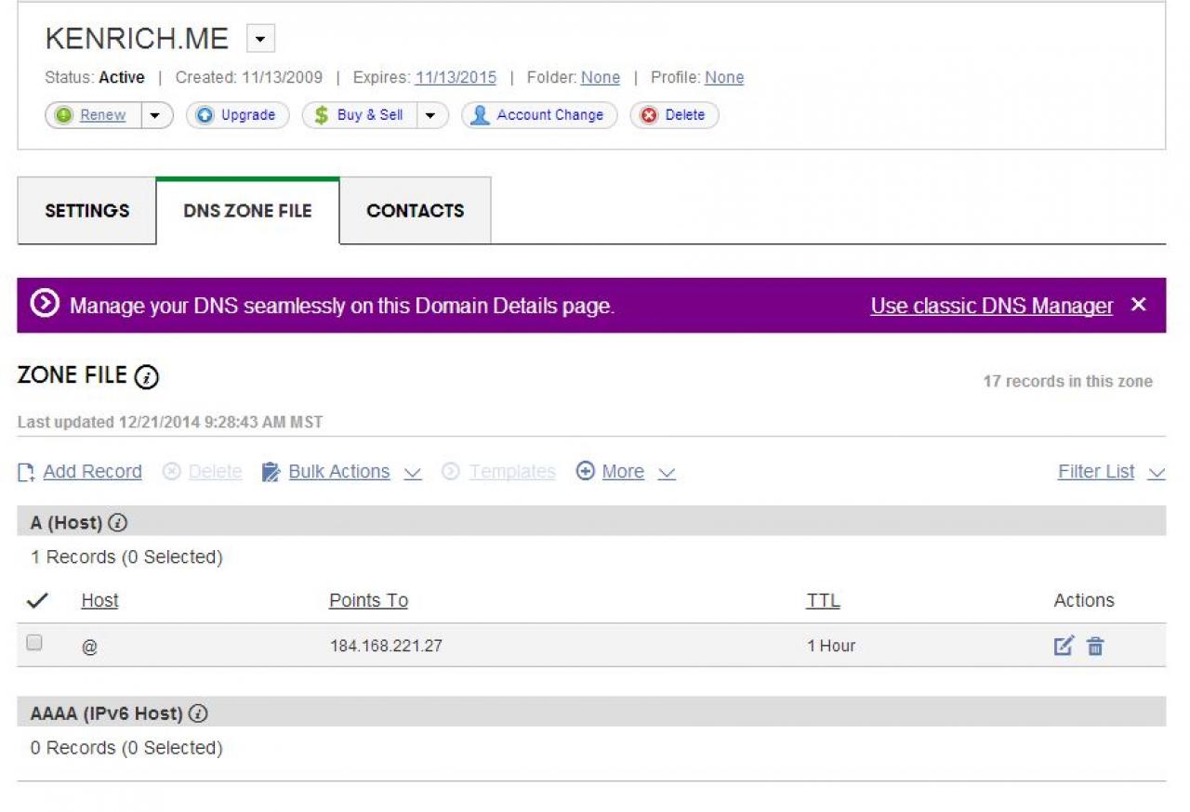Open the Filter List dropdown
Image resolution: width=1190 pixels, height=812 pixels.
(1111, 472)
